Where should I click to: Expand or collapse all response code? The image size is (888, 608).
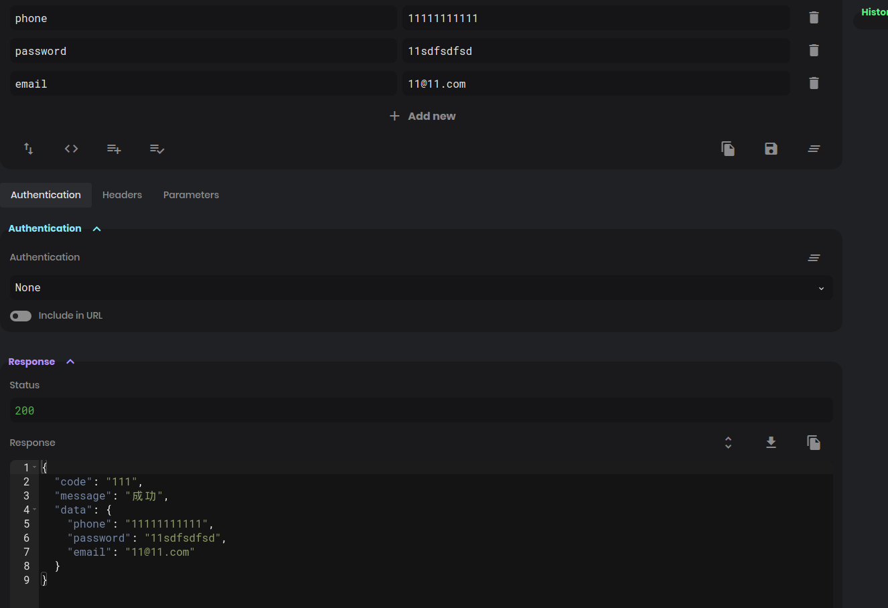728,443
